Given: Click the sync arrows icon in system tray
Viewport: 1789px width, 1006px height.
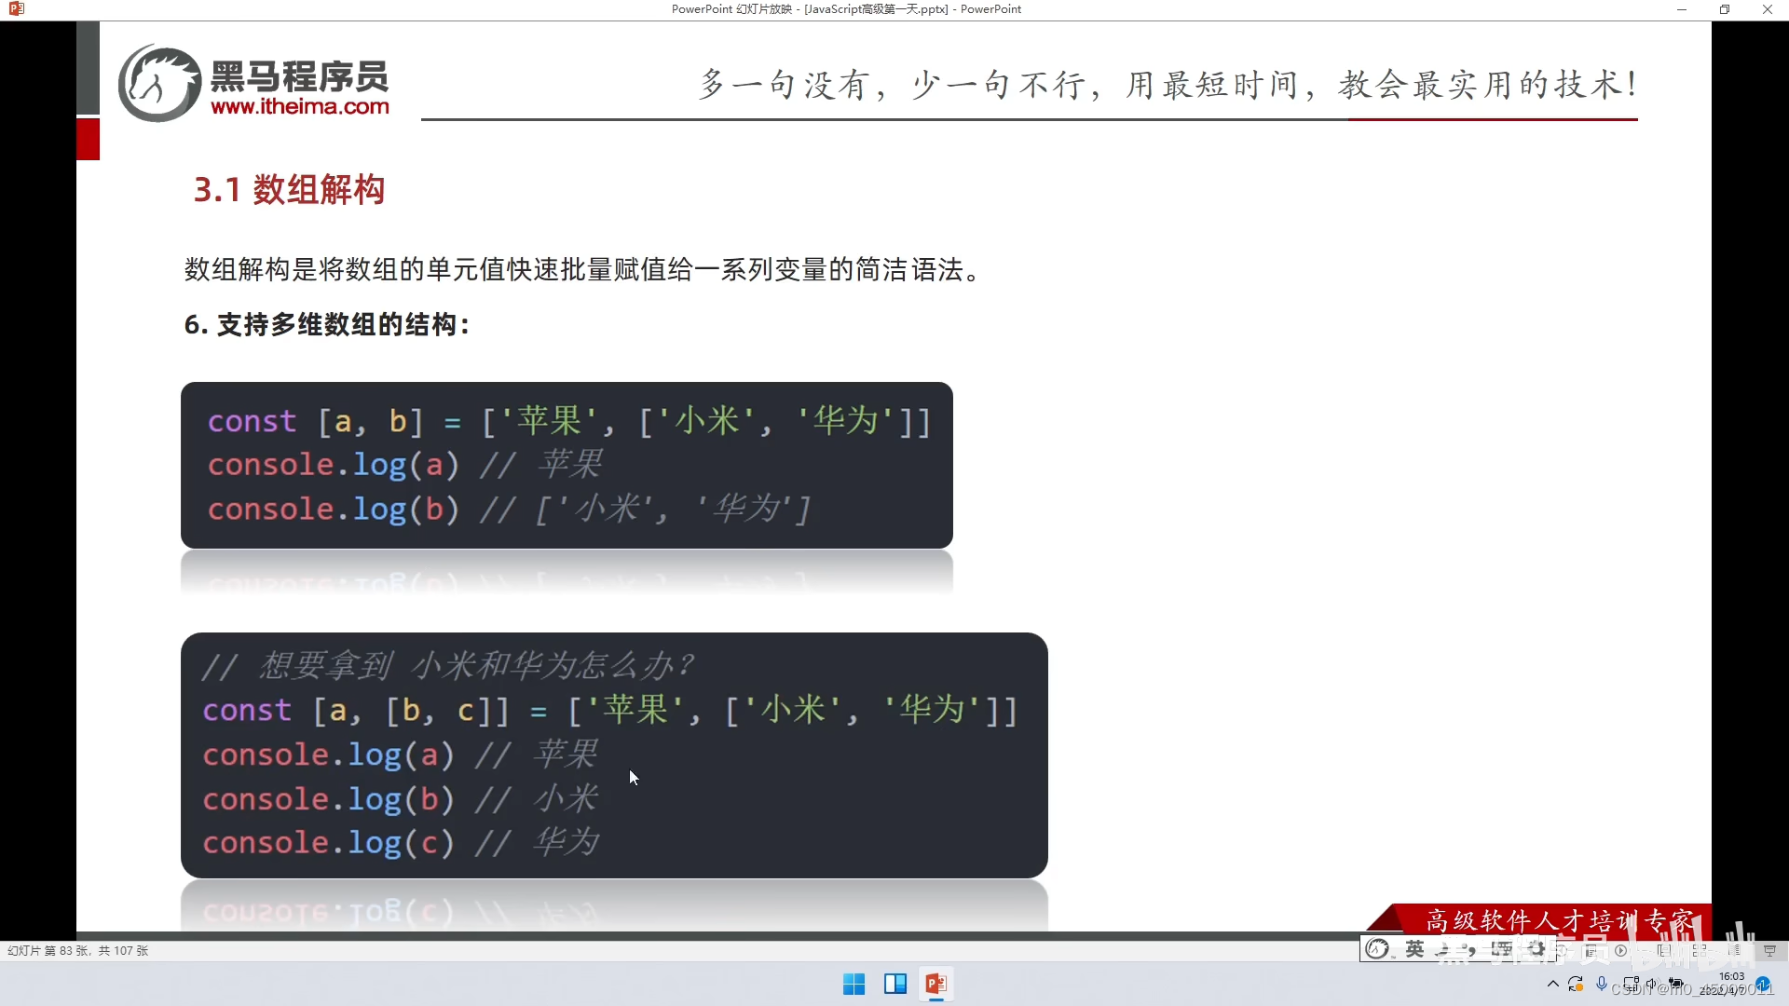Looking at the screenshot, I should [x=1577, y=985].
